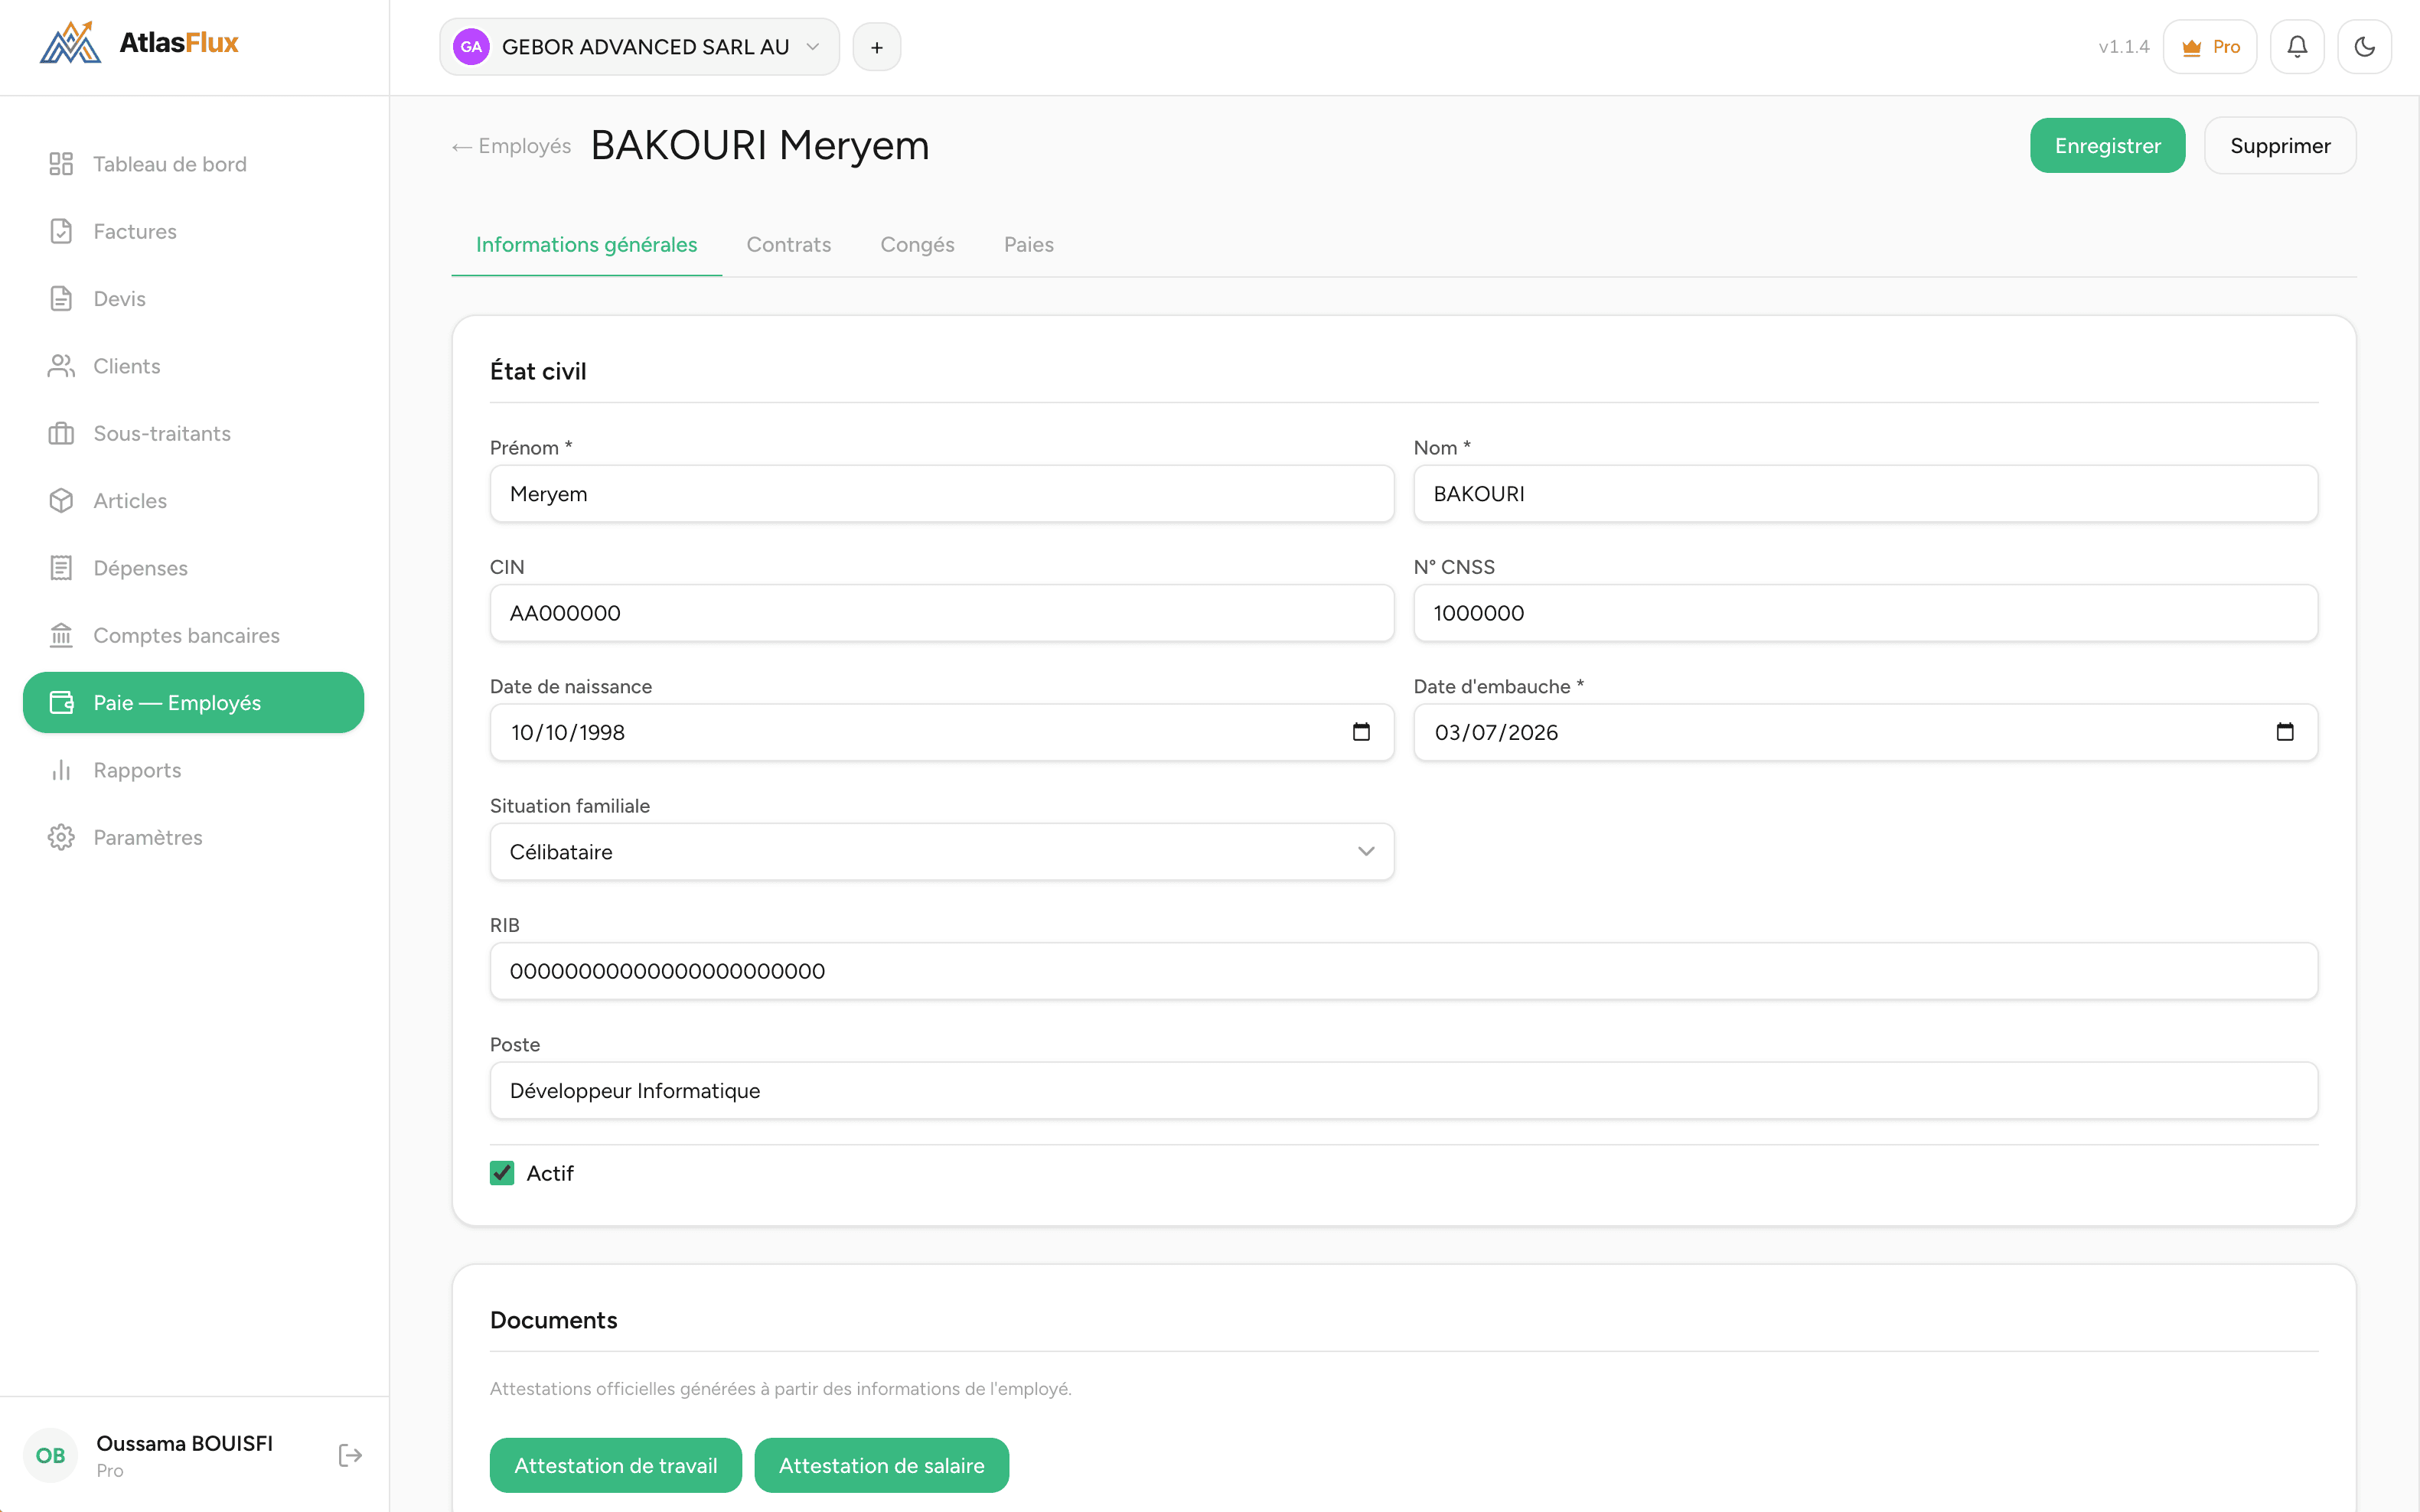Switch to the Contrats tab

(788, 245)
